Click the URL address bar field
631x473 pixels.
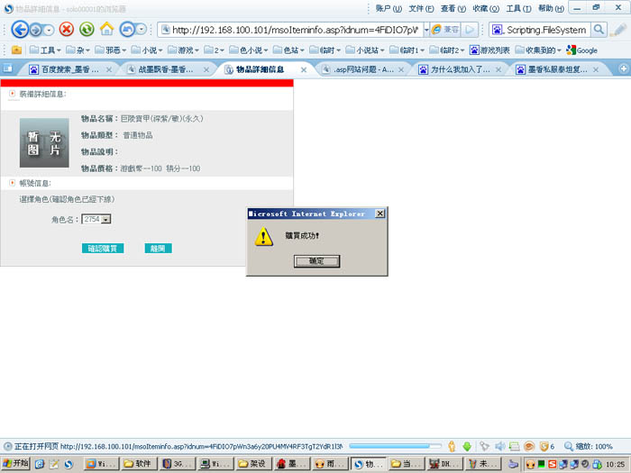288,30
